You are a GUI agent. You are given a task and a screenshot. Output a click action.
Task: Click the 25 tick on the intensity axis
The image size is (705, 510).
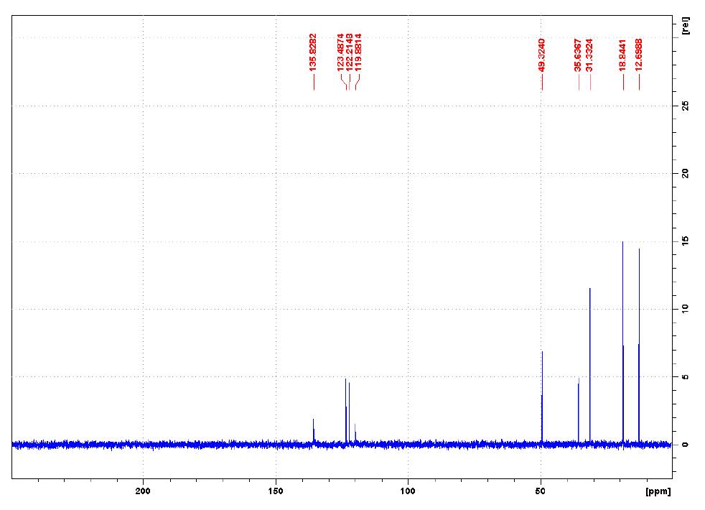pyautogui.click(x=685, y=106)
